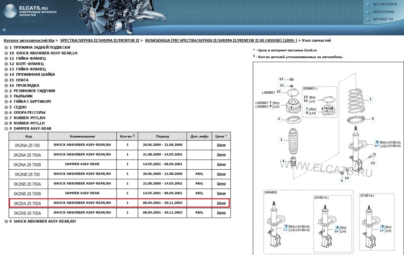The width and height of the screenshot is (404, 255).
Task: Expand the 4 ГАЙКА С БУРТИКОМ node
Action: (6, 102)
